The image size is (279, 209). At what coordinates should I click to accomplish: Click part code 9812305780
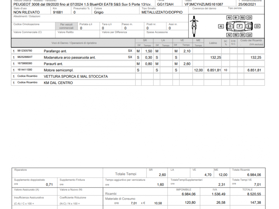pyautogui.click(x=25, y=51)
